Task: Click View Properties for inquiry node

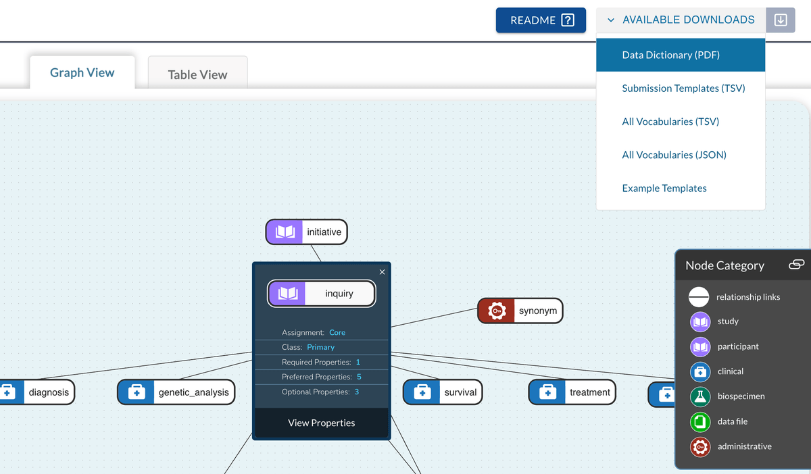Action: point(321,423)
